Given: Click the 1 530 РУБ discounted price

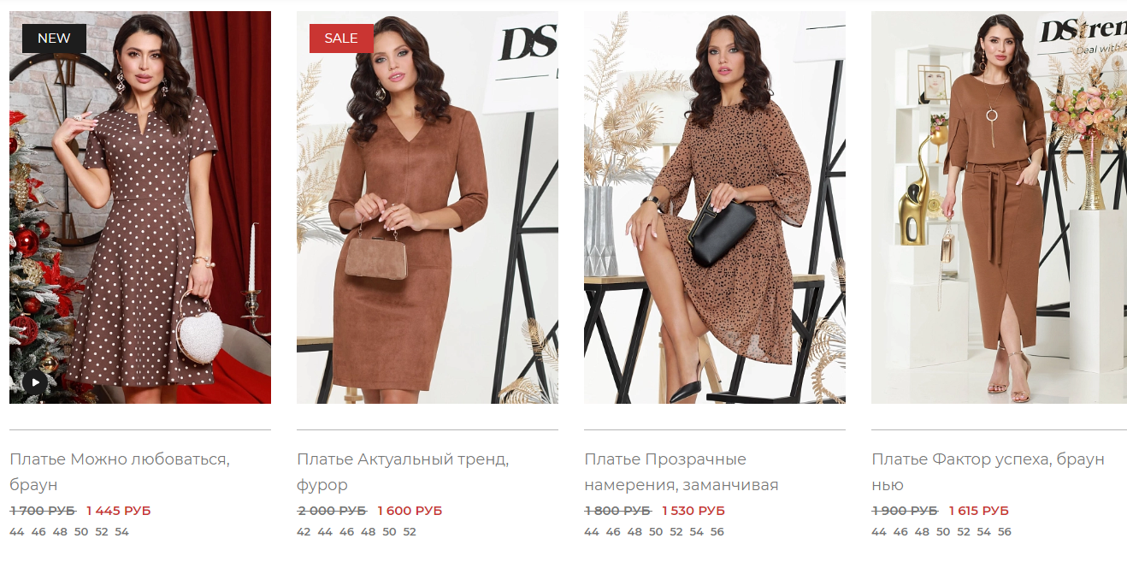Looking at the screenshot, I should [693, 511].
